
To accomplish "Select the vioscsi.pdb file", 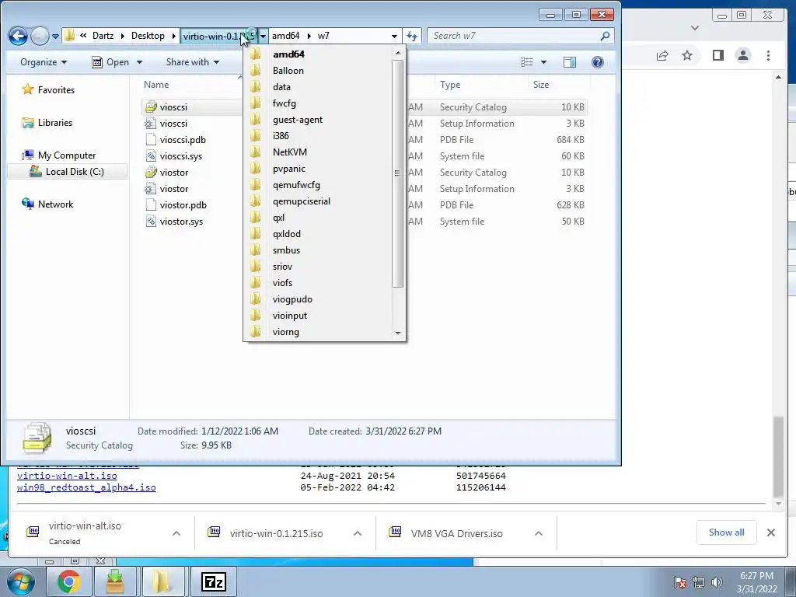I will pyautogui.click(x=176, y=140).
